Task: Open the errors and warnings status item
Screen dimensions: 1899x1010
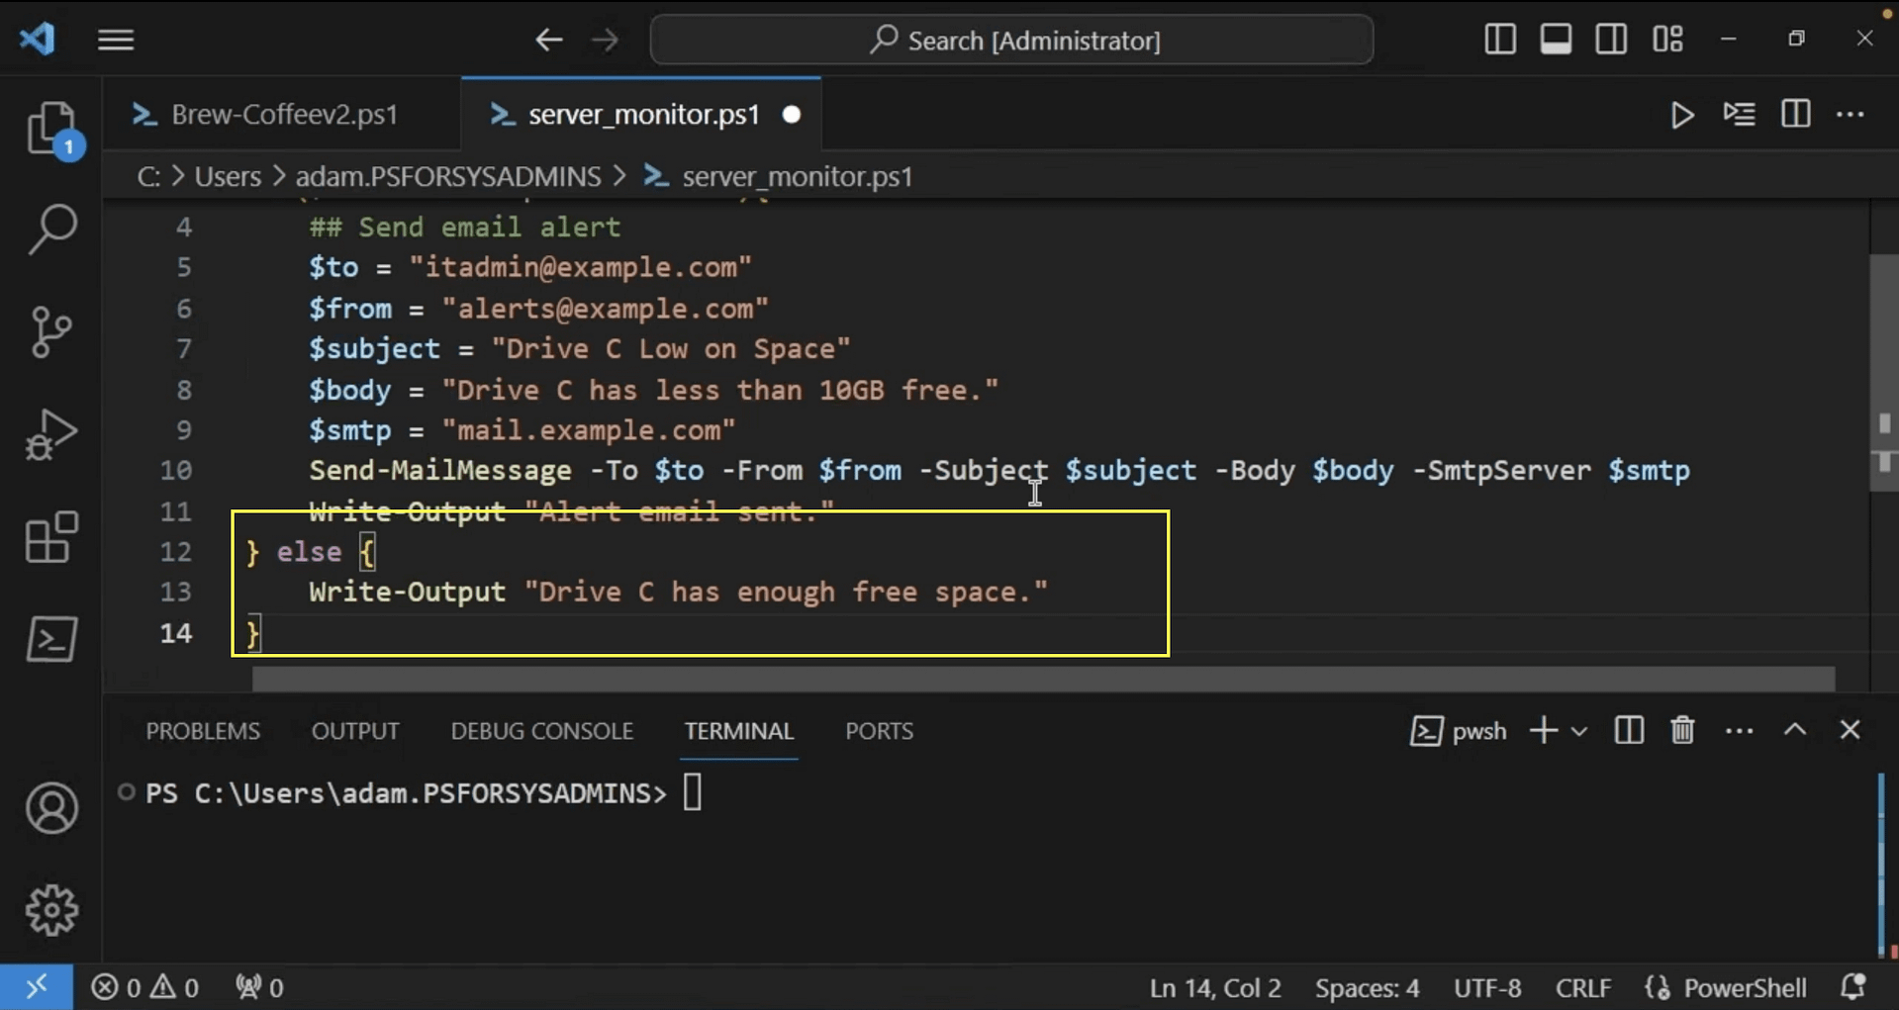Action: click(x=144, y=987)
